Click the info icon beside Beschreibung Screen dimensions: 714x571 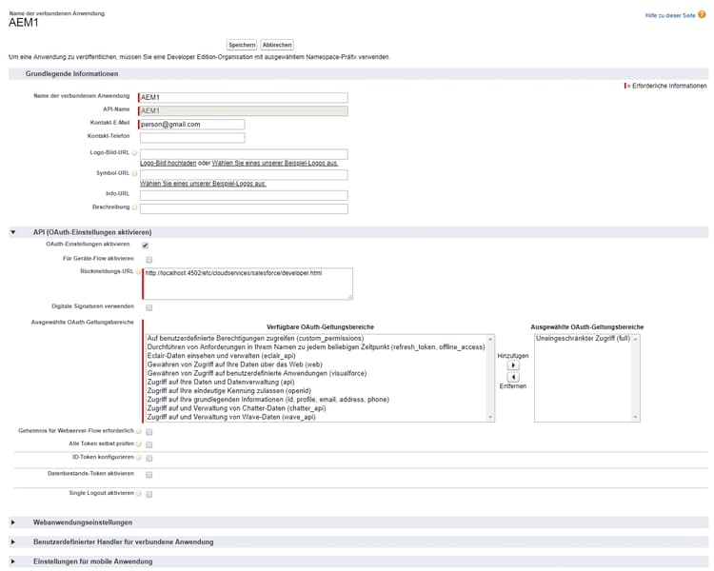pos(135,207)
